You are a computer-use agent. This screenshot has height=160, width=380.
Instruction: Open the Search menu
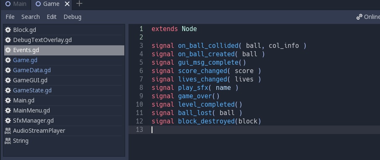point(31,17)
